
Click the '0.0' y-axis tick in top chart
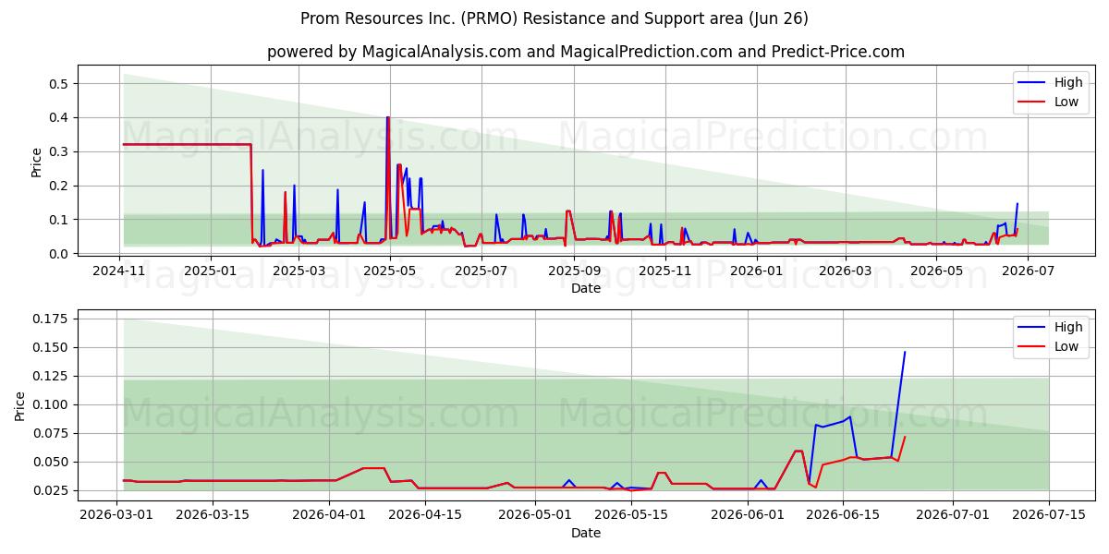tap(59, 254)
